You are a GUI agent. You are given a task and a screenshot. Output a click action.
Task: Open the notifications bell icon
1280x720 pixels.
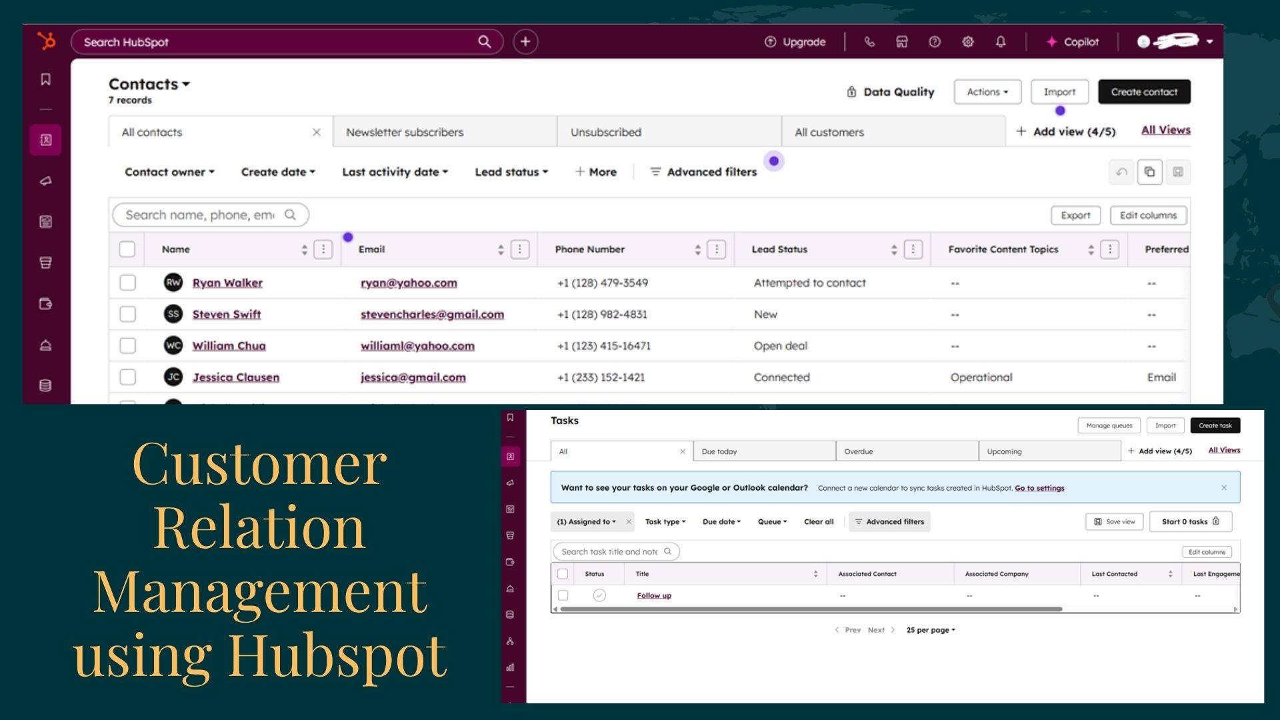click(1001, 42)
